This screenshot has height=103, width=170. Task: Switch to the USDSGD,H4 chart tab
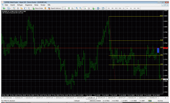[x=143, y=98]
